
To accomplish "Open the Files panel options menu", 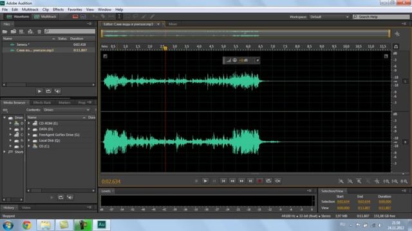I will point(89,24).
